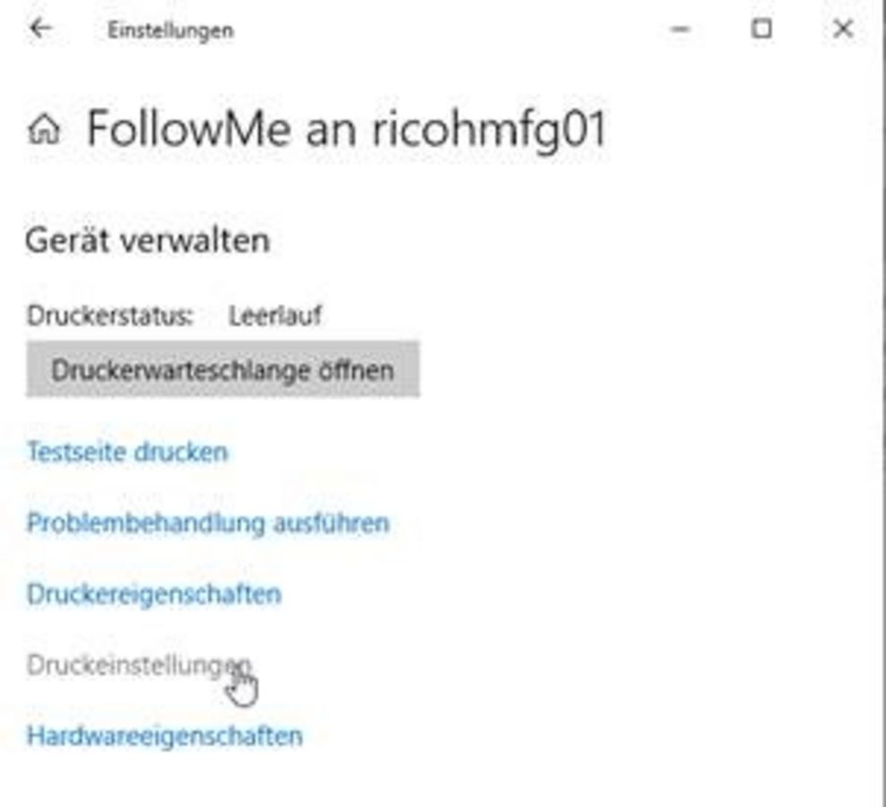Go back using the arrow icon
This screenshot has width=886, height=807.
tap(40, 29)
